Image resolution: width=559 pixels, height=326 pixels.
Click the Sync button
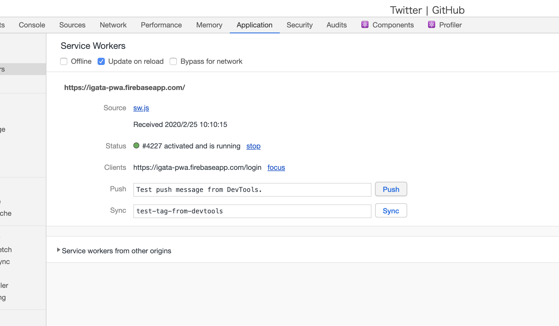click(x=391, y=211)
